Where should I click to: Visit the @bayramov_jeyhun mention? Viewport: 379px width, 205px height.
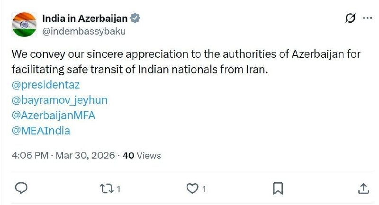(x=59, y=100)
